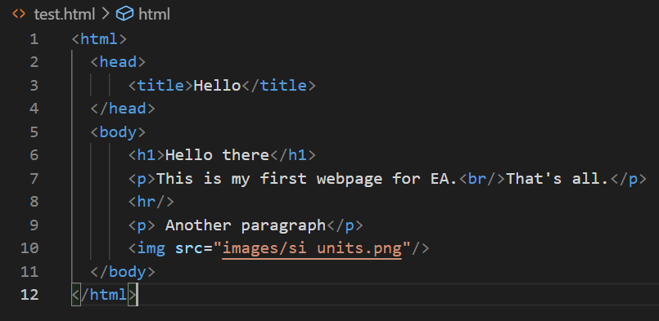Click the opening html tag on line 1
Screen dimensions: 659x321
point(99,39)
